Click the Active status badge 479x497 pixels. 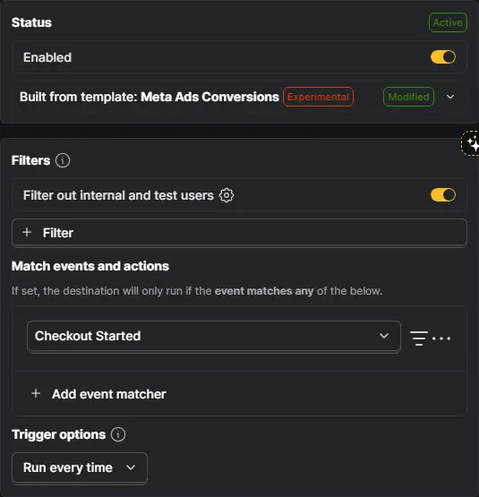click(448, 22)
